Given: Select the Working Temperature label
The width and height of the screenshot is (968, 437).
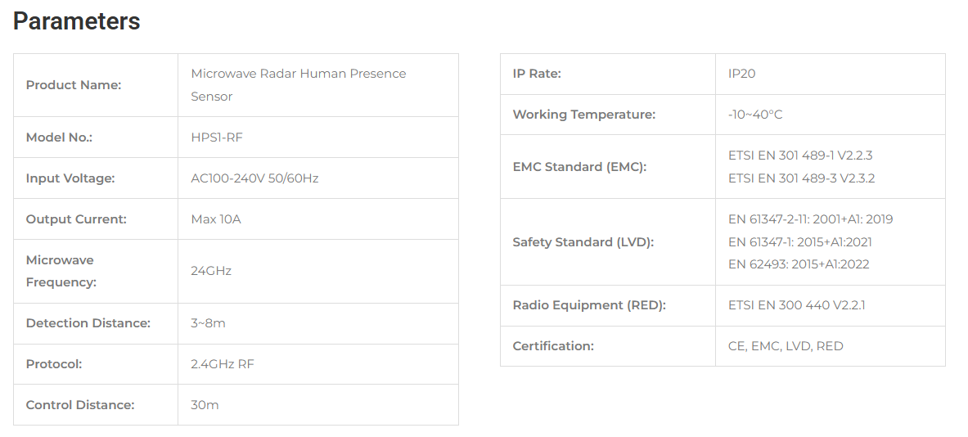Looking at the screenshot, I should (x=584, y=115).
